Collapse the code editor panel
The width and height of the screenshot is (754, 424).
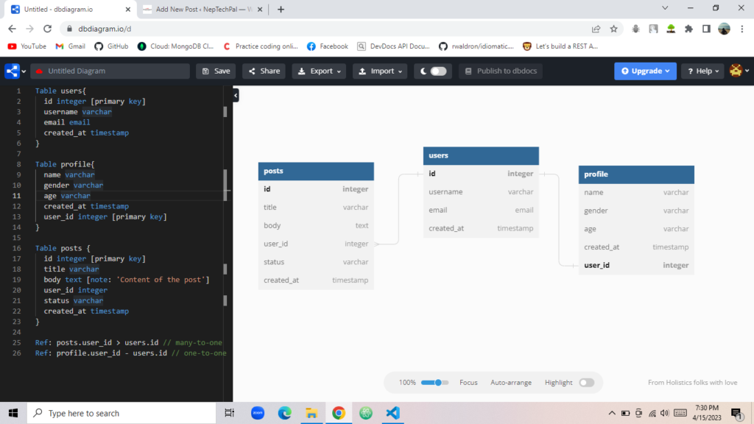point(236,95)
